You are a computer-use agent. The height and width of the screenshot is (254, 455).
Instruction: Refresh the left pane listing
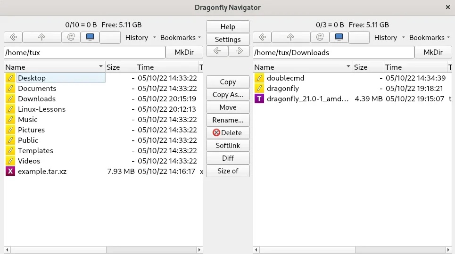click(71, 37)
